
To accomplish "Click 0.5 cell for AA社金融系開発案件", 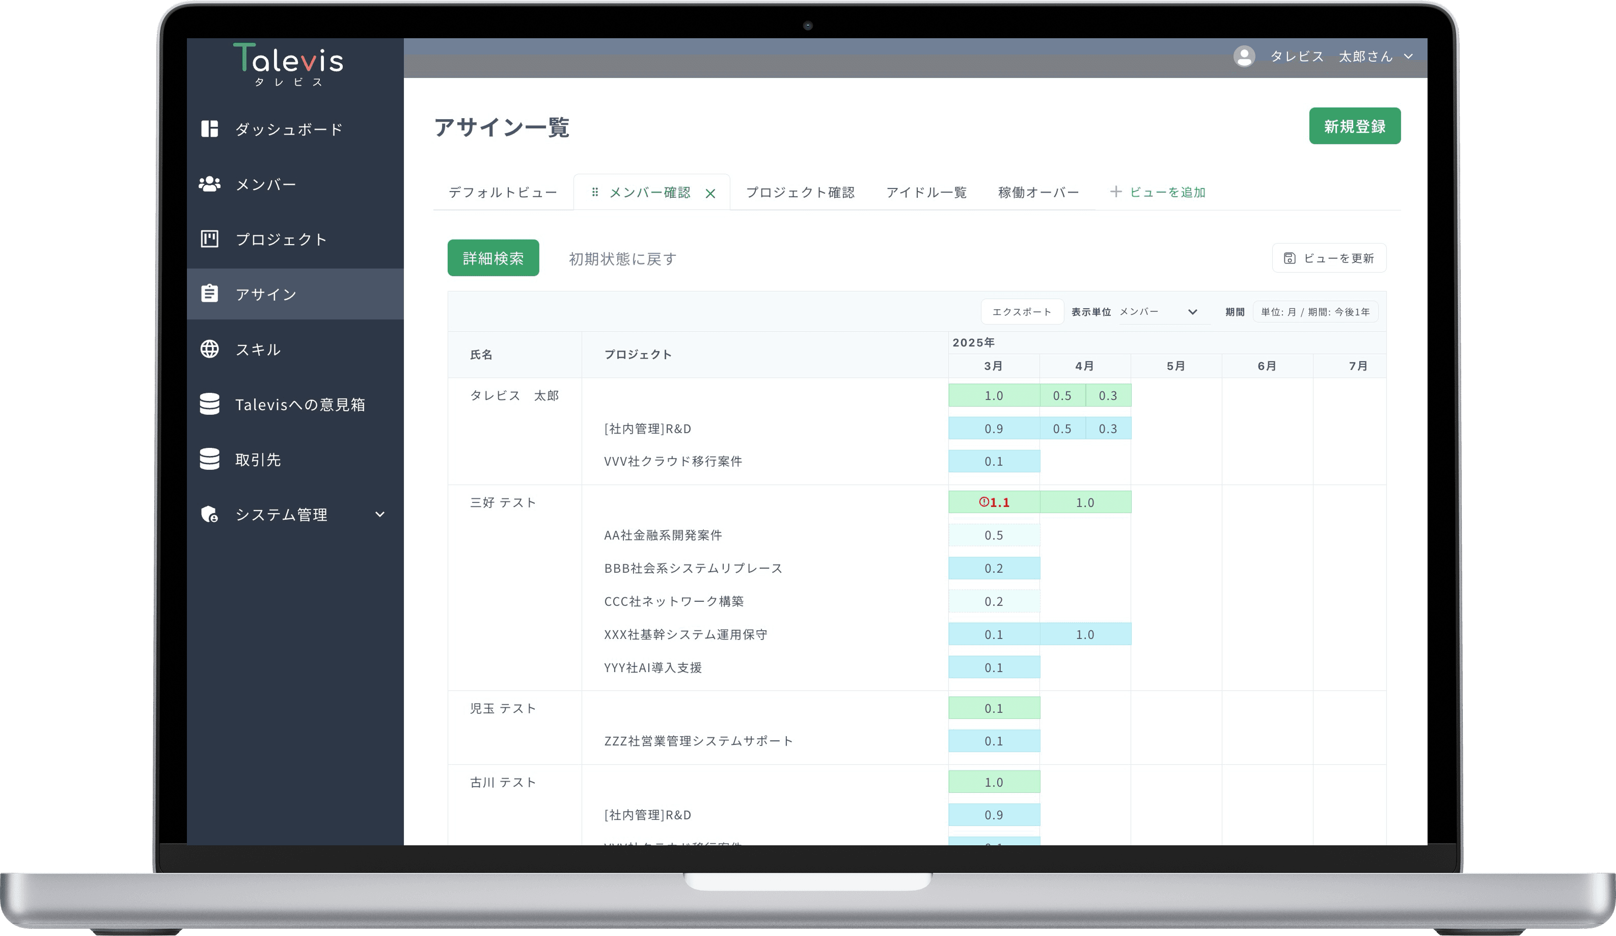I will (x=994, y=535).
